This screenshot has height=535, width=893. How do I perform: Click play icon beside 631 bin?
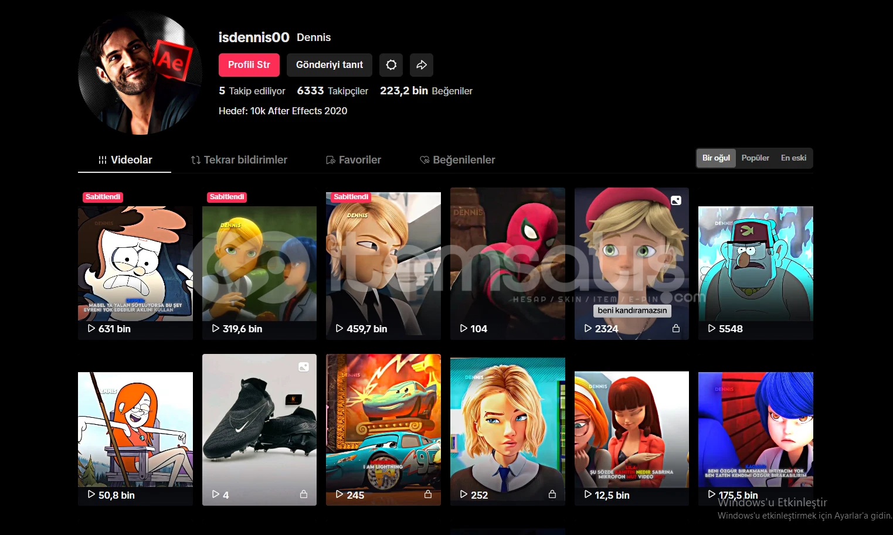pyautogui.click(x=91, y=329)
